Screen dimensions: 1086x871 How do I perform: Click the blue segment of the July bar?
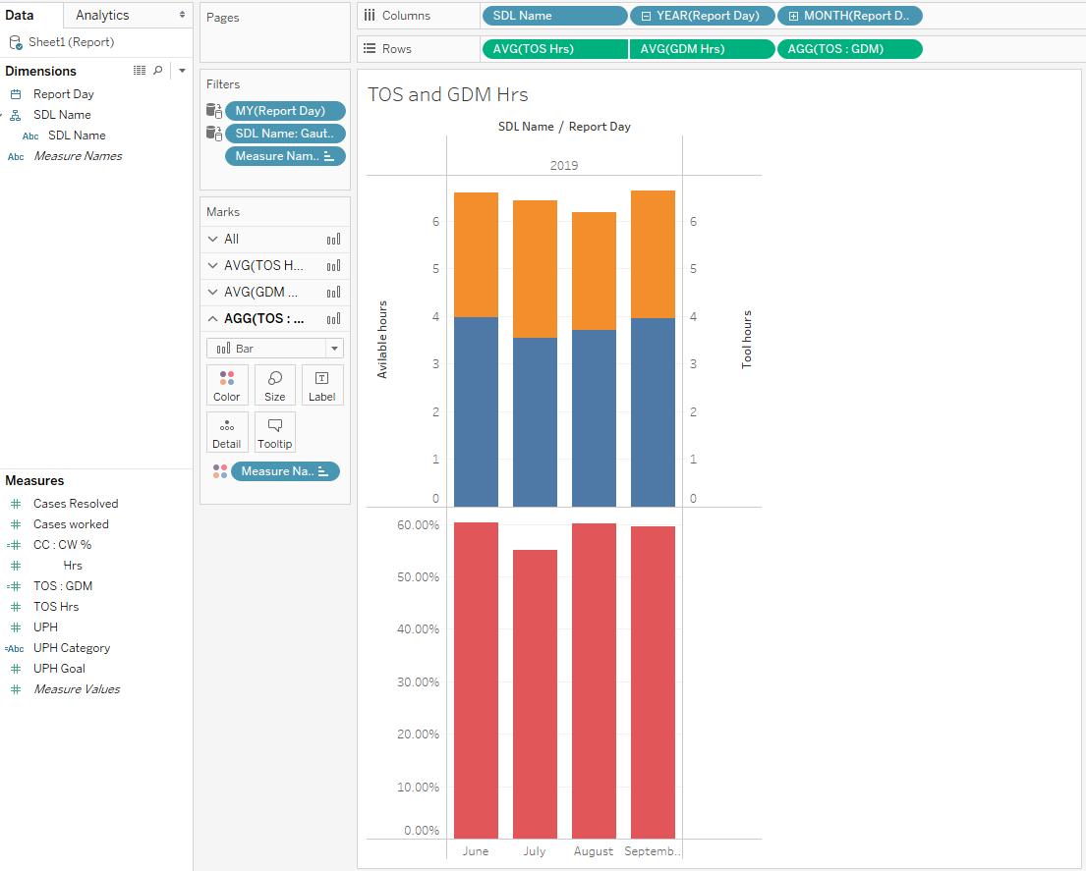(535, 422)
